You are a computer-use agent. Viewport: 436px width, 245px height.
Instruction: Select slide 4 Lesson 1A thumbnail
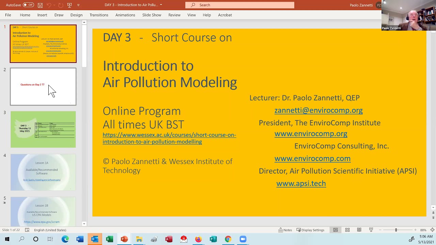tap(43, 172)
